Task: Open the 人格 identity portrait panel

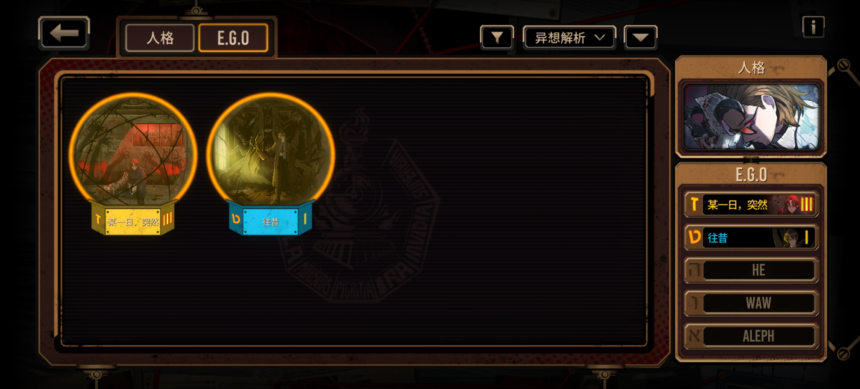Action: 751,116
